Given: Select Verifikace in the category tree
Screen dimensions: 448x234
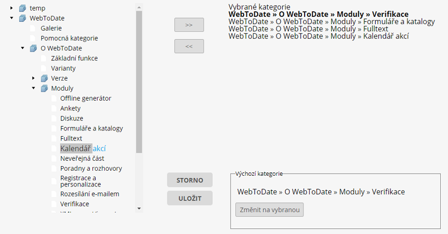Looking at the screenshot, I should pos(74,204).
